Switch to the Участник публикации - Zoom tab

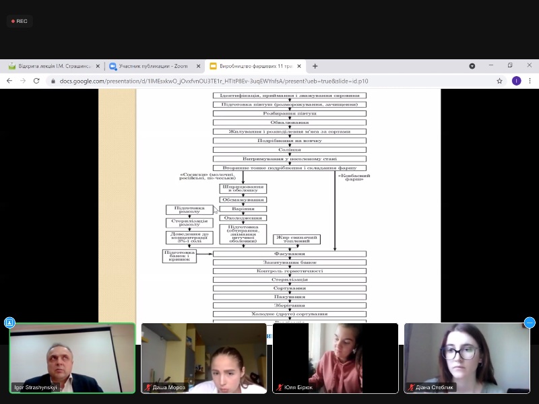pyautogui.click(x=154, y=66)
